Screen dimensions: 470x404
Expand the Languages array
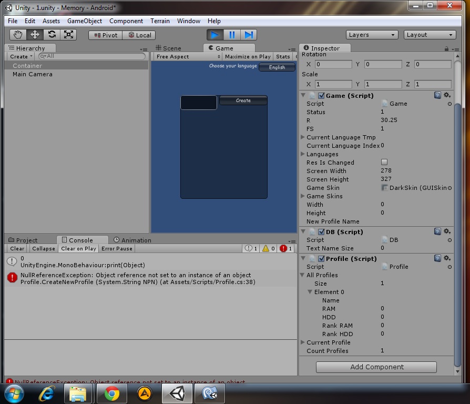click(x=303, y=154)
